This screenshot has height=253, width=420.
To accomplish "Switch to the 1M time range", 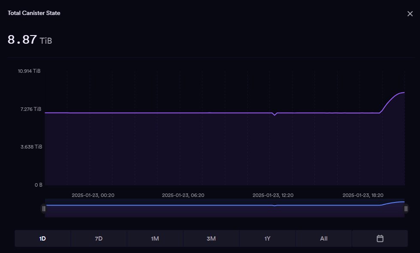I will pyautogui.click(x=155, y=238).
